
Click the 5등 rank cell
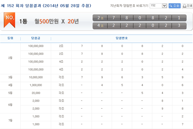coord(10,93)
